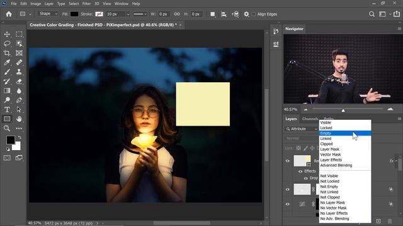Hide the adjustment layer eye icon
Image resolution: width=403 pixels, height=226 pixels.
pyautogui.click(x=288, y=204)
